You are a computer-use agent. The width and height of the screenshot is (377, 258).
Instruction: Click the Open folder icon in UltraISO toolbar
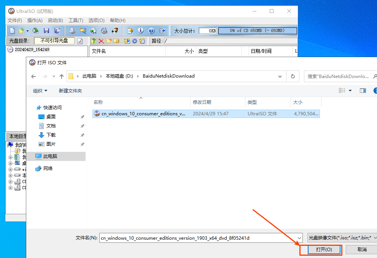coord(21,31)
